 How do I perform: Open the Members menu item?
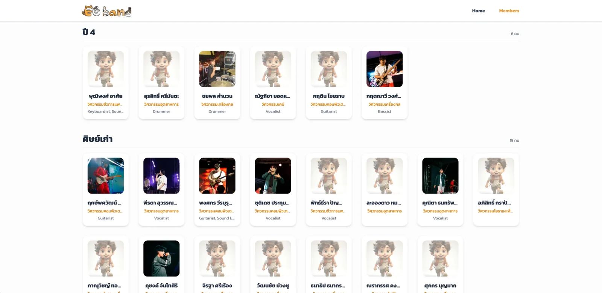pos(509,11)
